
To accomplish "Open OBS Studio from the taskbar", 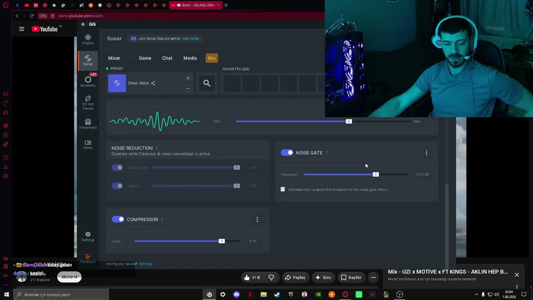I will [x=400, y=295].
